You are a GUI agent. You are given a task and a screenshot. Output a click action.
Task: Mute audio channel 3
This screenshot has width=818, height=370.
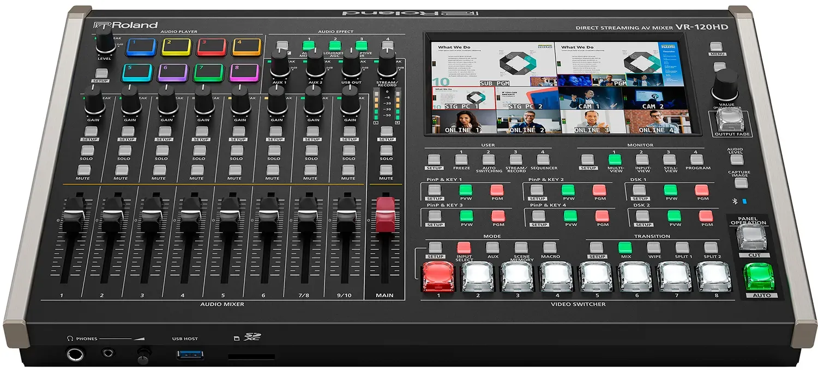[x=159, y=170]
